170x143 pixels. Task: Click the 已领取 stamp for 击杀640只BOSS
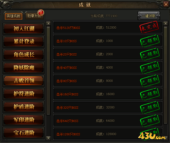[x=150, y=121]
